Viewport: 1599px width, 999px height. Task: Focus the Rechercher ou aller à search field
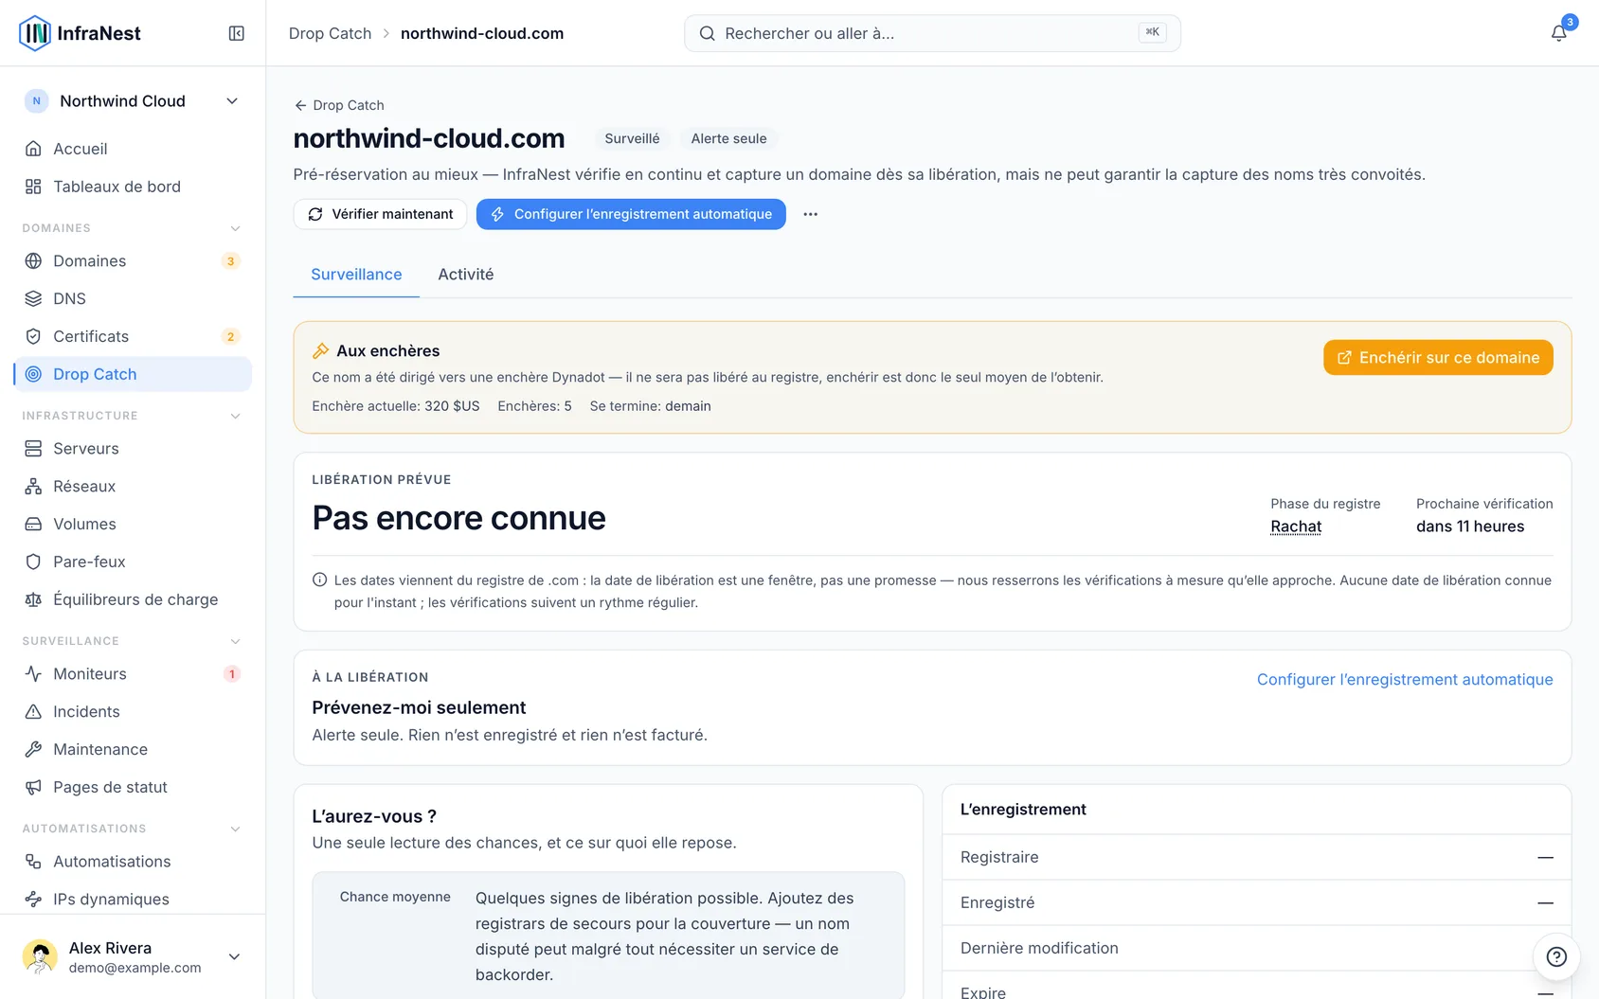point(932,33)
